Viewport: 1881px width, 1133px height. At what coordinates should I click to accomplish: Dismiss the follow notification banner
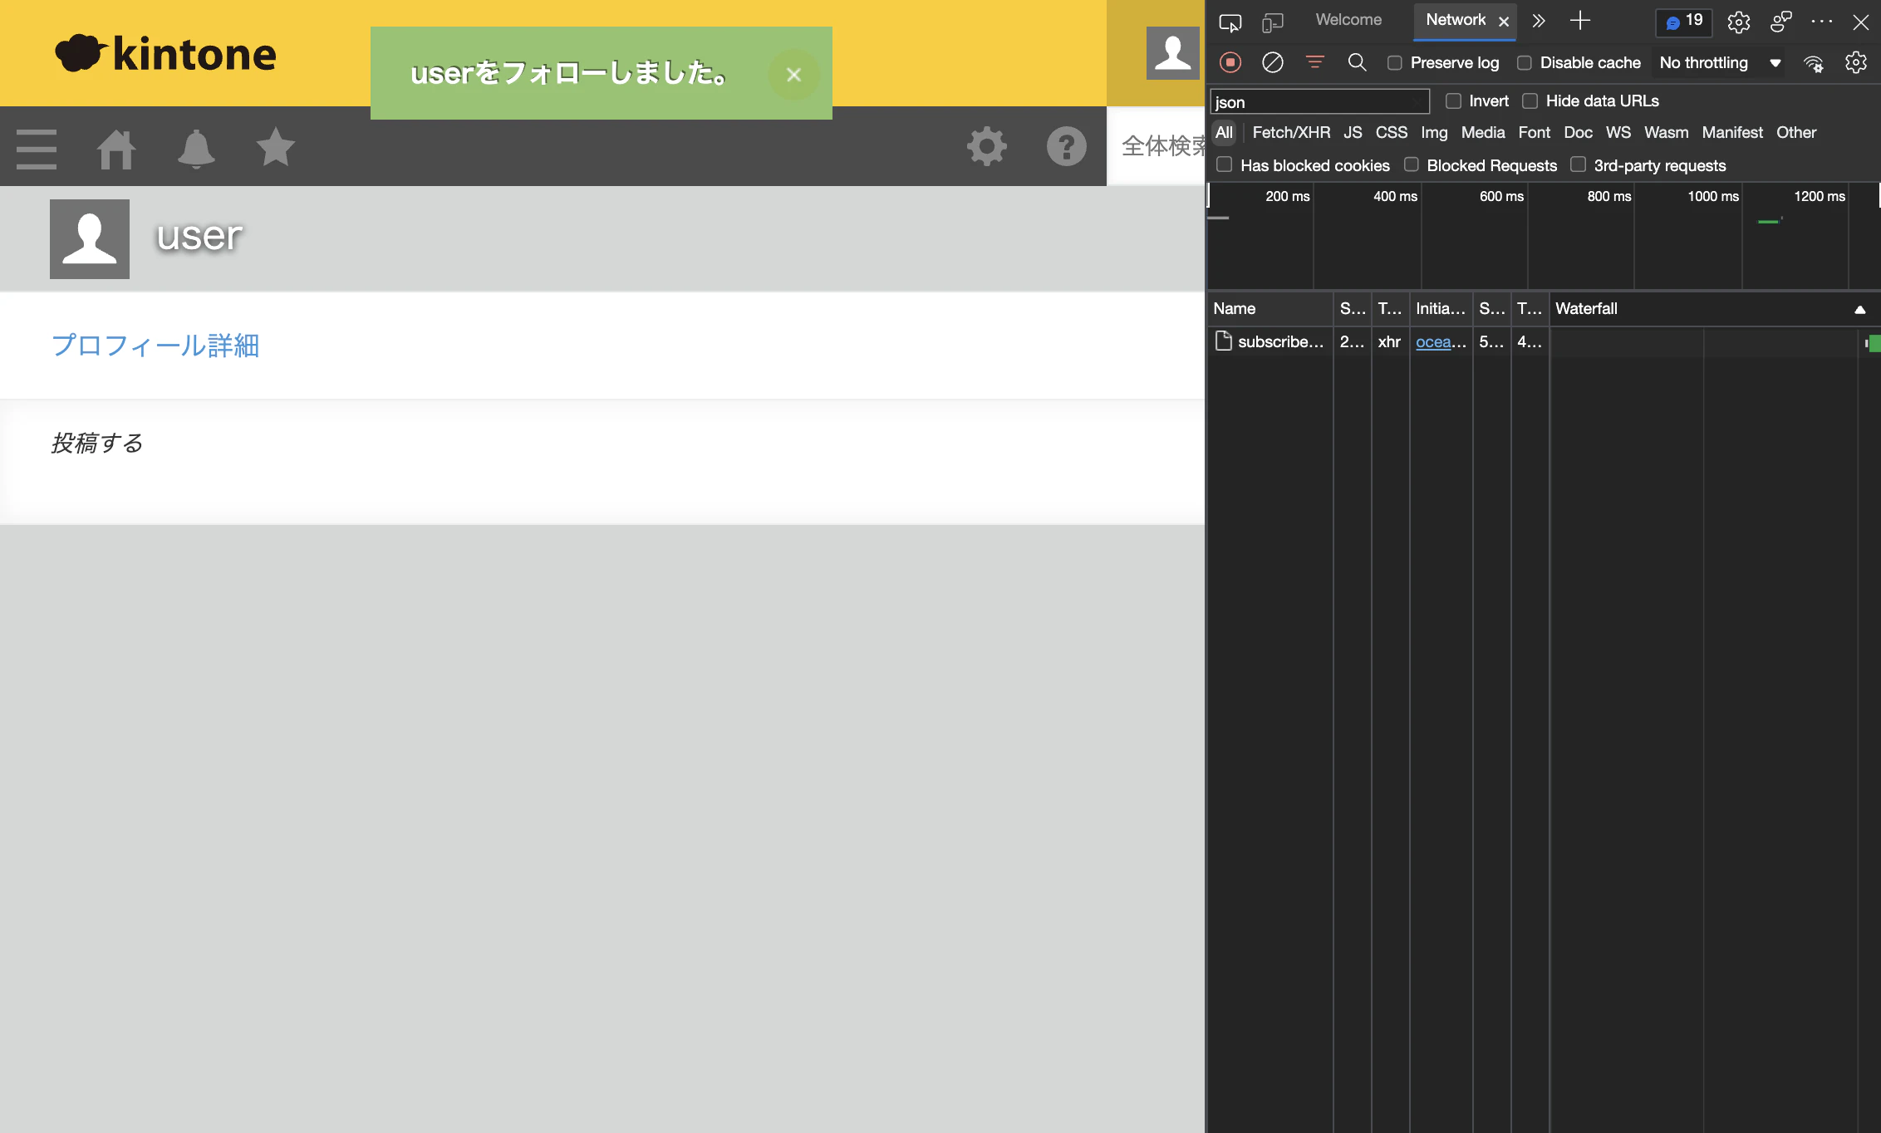(794, 75)
